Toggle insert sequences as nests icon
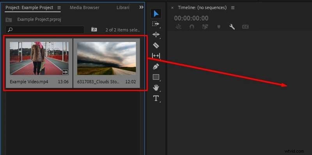 coord(179,27)
